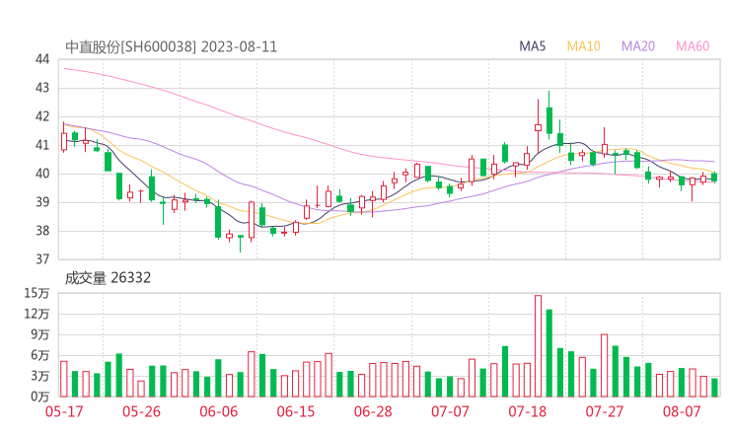Click the 44 price axis label

pos(41,59)
